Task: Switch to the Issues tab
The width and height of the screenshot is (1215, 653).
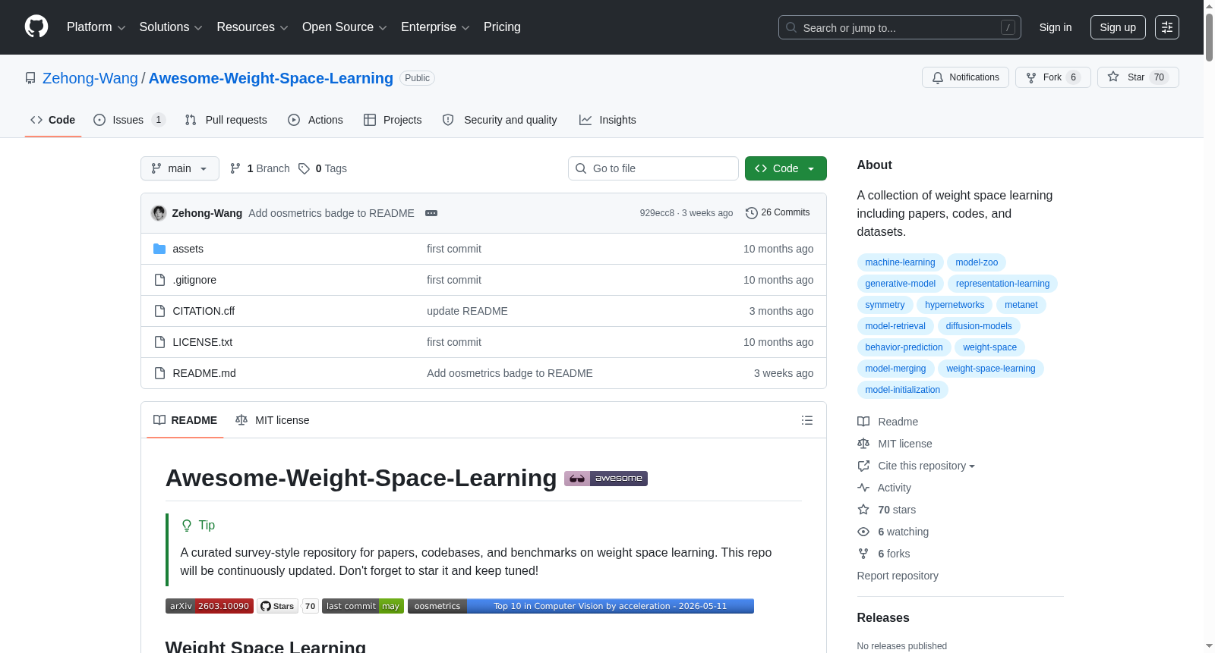Action: (129, 120)
